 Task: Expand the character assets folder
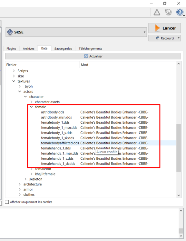click(32, 102)
